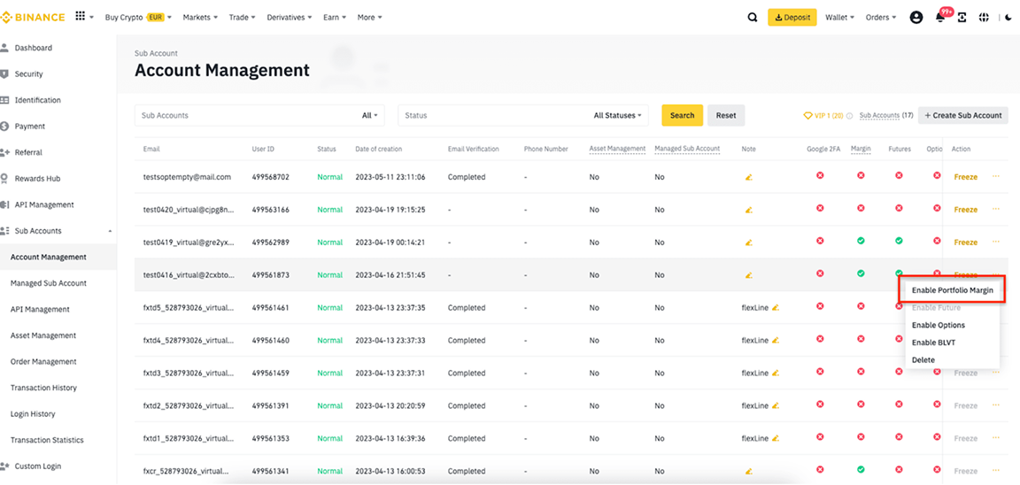The image size is (1020, 485).
Task: Open the All Statuses dropdown
Action: pyautogui.click(x=617, y=116)
